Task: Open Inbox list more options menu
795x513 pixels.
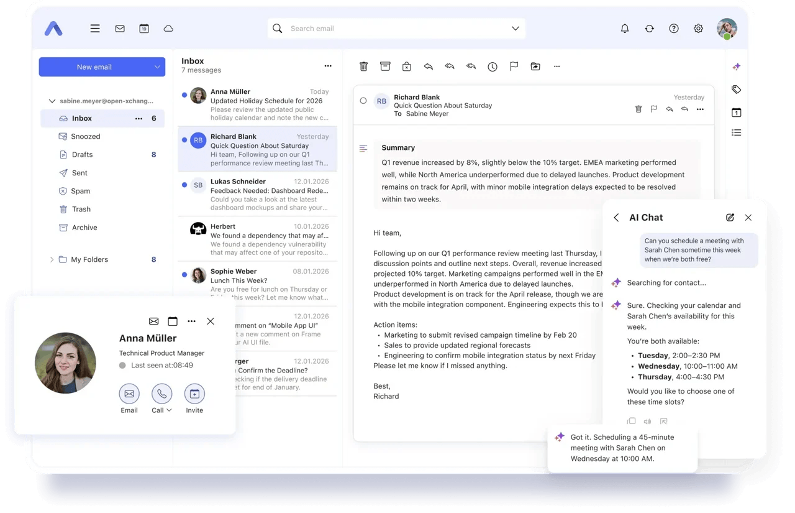Action: [x=328, y=66]
